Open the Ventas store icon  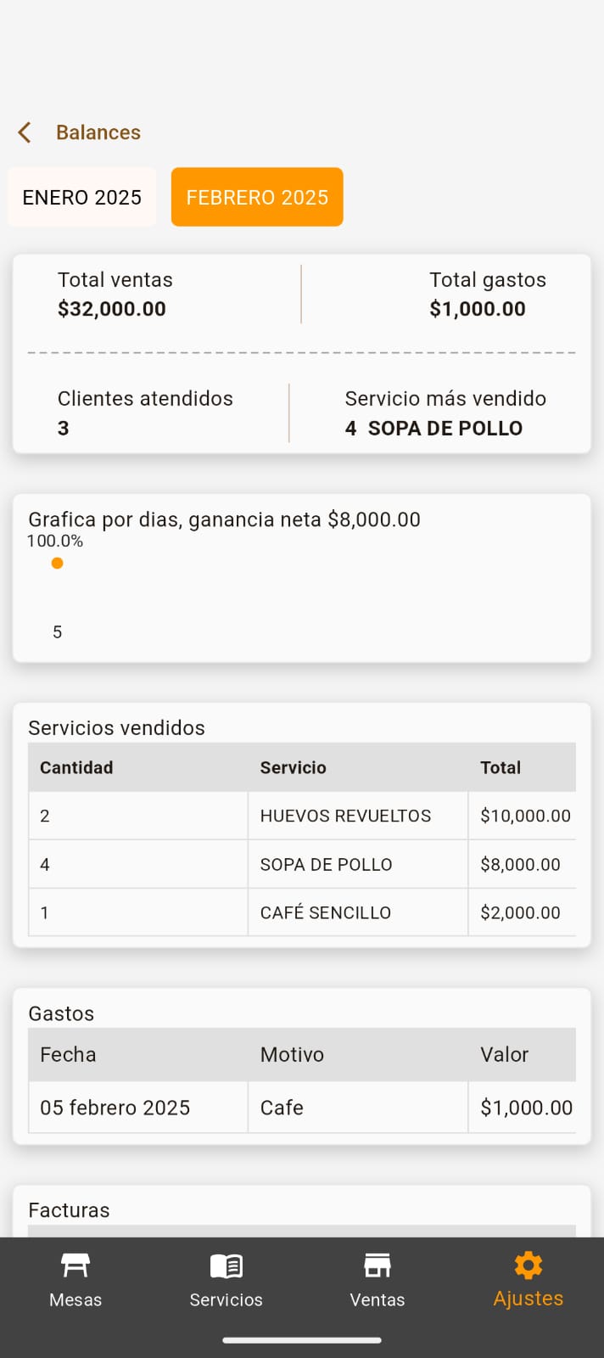click(x=377, y=1265)
